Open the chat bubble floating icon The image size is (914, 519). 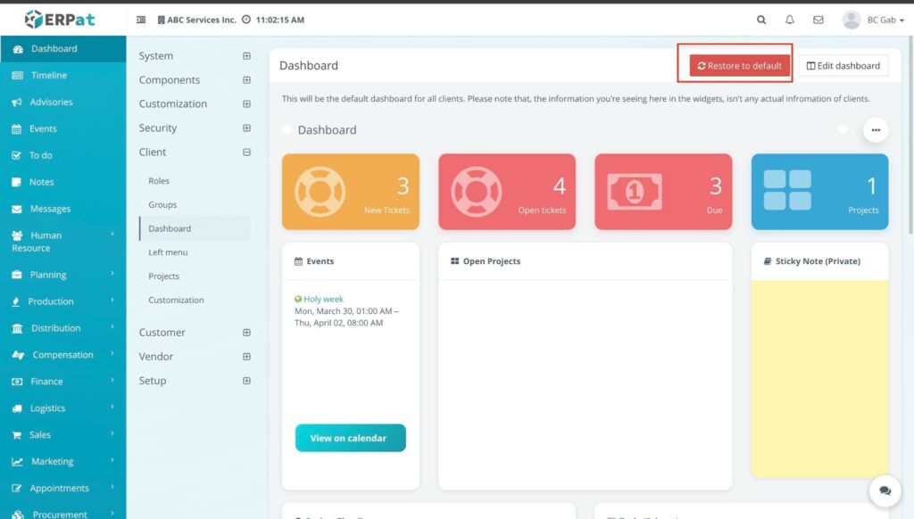point(885,490)
